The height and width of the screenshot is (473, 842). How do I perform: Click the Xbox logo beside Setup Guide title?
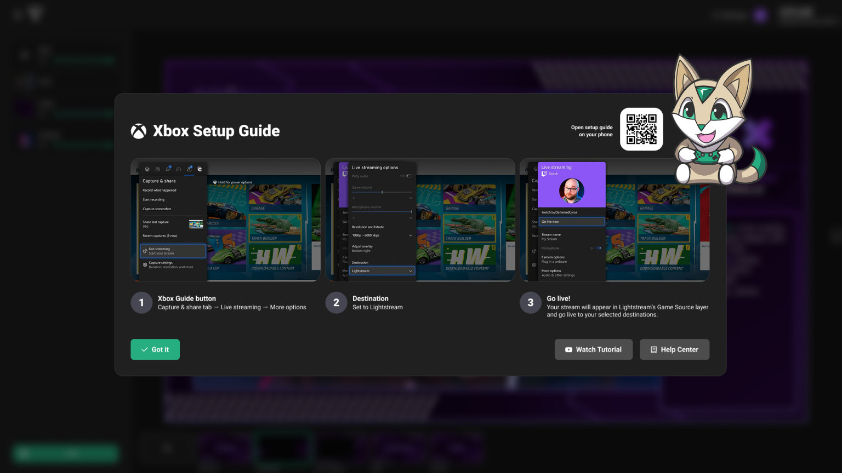138,131
